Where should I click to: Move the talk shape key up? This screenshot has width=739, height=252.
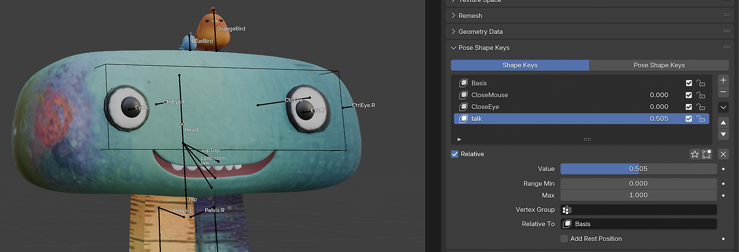(723, 122)
